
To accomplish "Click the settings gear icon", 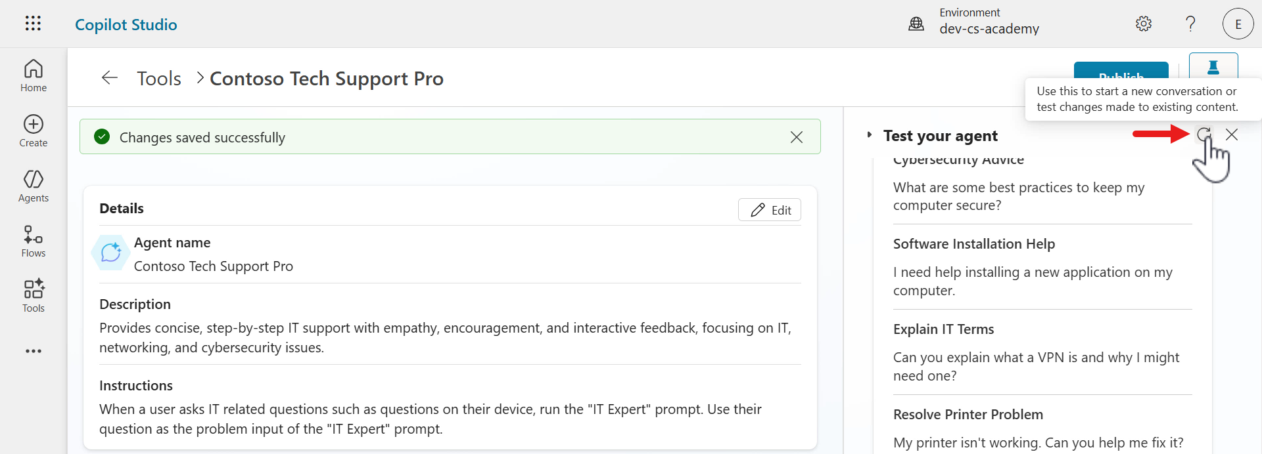I will [1144, 24].
